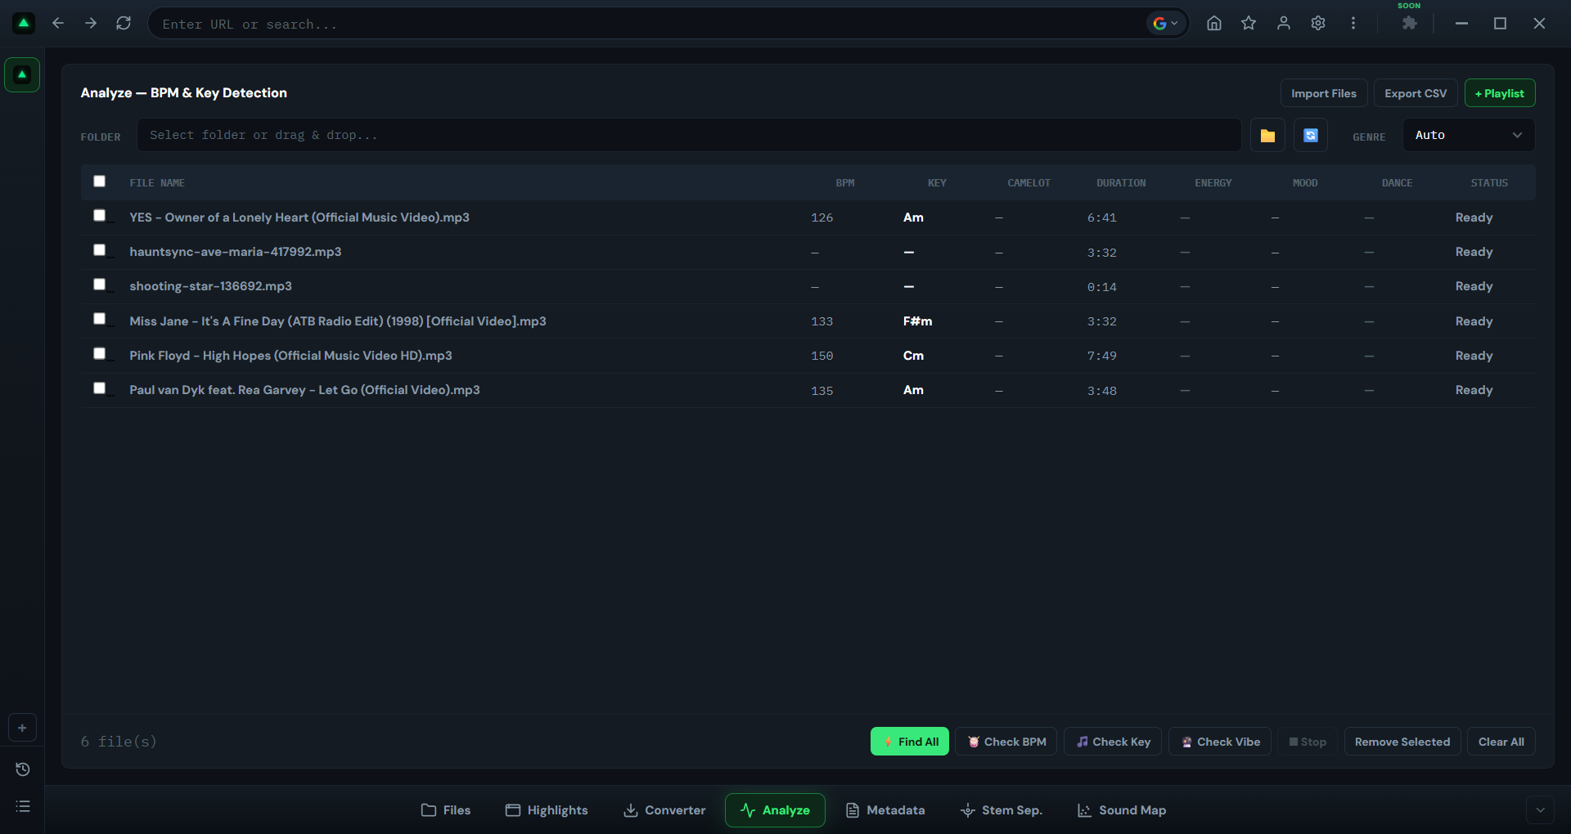Select the green triangle tab in left sidebar

[22, 75]
